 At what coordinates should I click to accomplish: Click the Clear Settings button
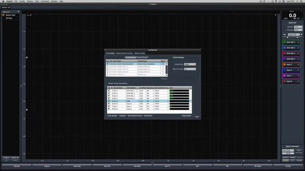(112, 116)
